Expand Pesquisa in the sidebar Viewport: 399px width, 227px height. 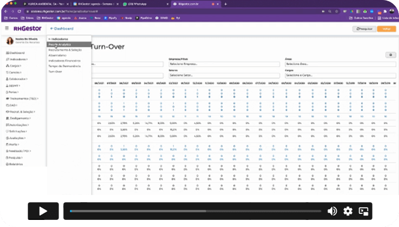click(x=14, y=157)
